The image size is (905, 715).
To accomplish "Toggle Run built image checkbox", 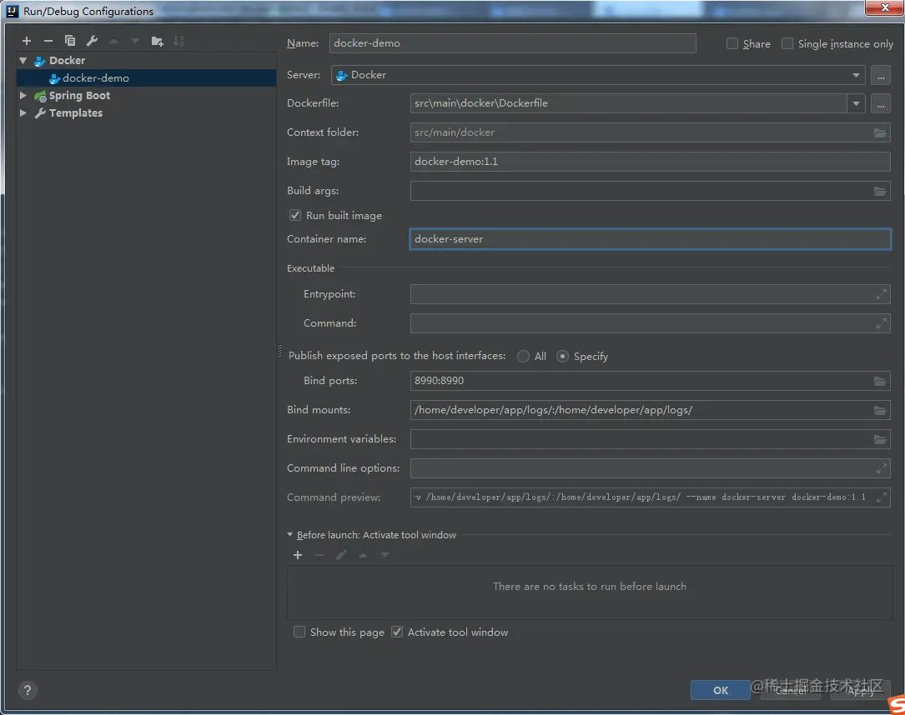I will [295, 215].
